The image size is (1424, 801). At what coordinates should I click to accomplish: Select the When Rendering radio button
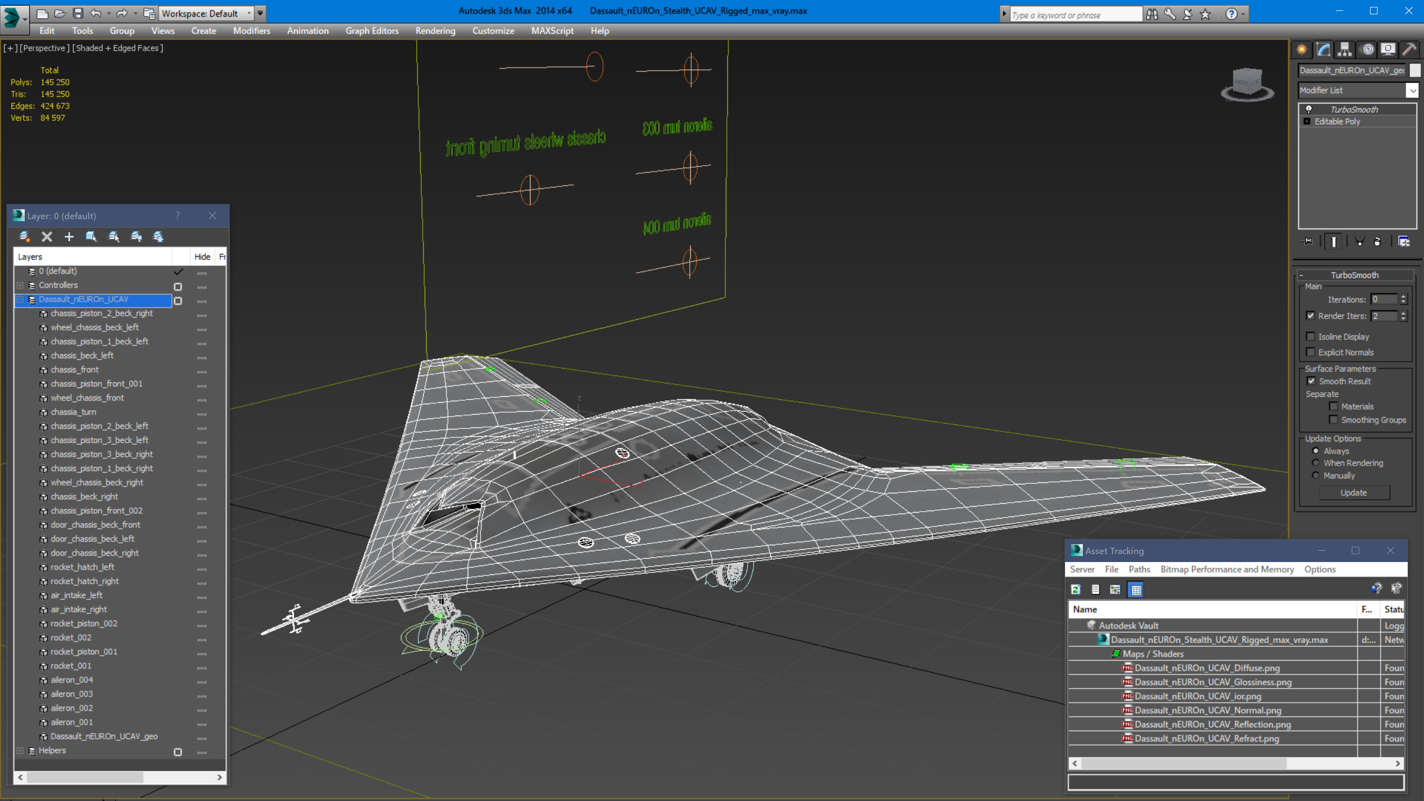[1316, 463]
